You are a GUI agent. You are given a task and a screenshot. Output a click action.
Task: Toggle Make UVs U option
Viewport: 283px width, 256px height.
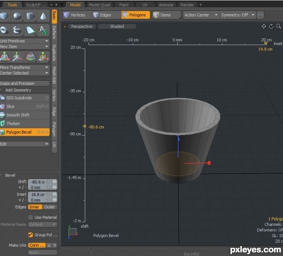pyautogui.click(x=49, y=245)
